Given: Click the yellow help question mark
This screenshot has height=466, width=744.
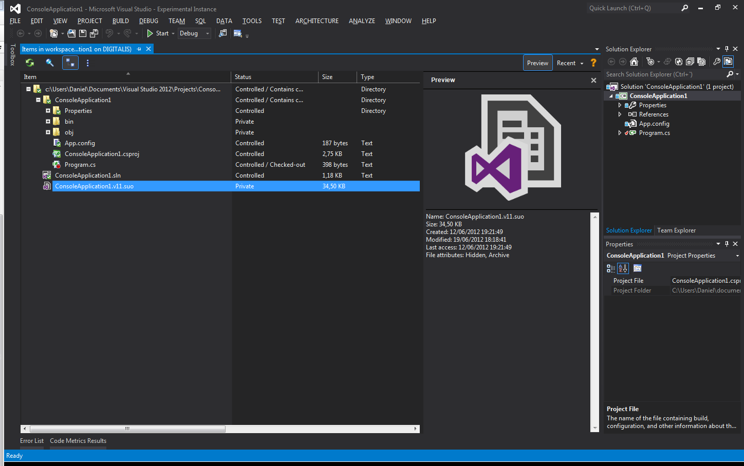Looking at the screenshot, I should [x=593, y=63].
